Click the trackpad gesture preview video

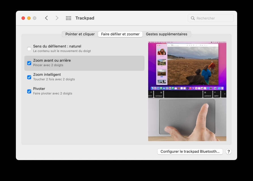coord(187,92)
